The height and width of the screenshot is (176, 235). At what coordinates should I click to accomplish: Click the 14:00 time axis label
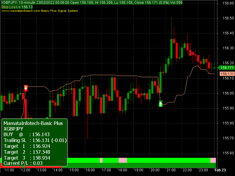tap(58, 170)
